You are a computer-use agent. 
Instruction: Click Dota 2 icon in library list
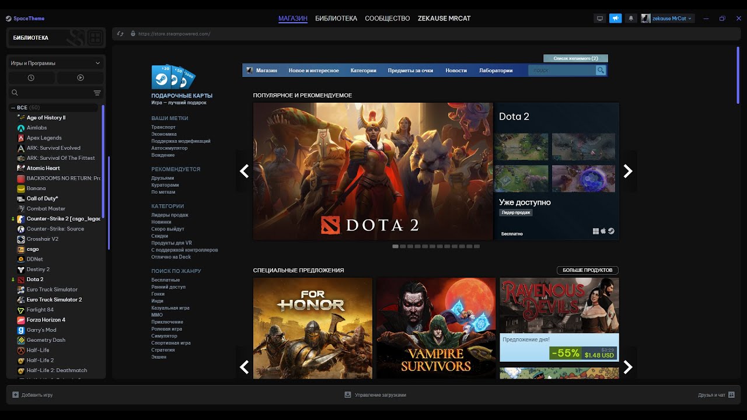point(21,279)
